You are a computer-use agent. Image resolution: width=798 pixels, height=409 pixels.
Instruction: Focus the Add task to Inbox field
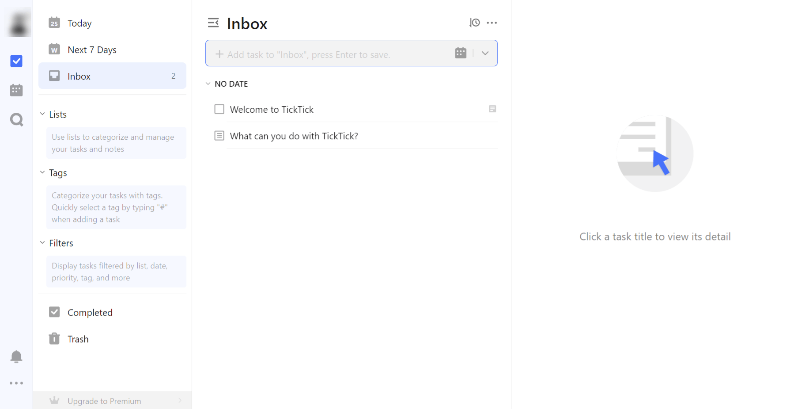pyautogui.click(x=352, y=53)
